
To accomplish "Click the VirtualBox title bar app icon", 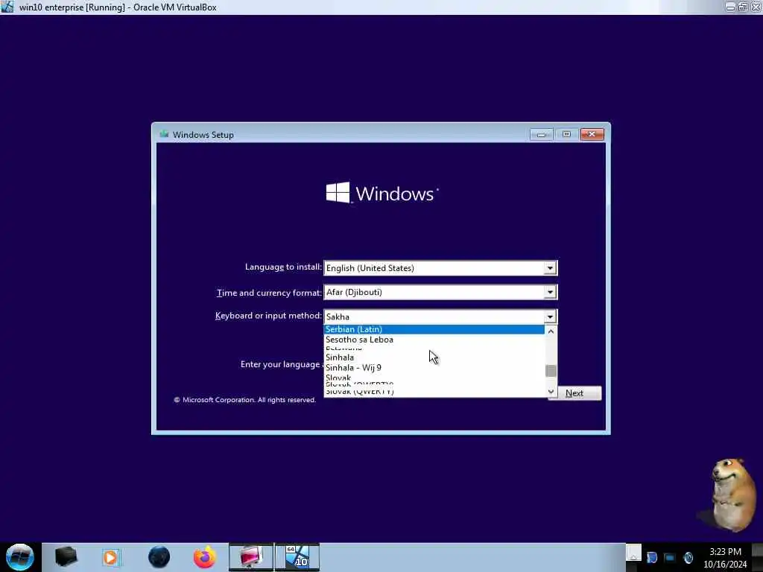I will click(7, 7).
